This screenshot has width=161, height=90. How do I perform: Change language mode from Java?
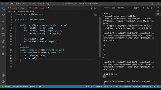[117, 87]
